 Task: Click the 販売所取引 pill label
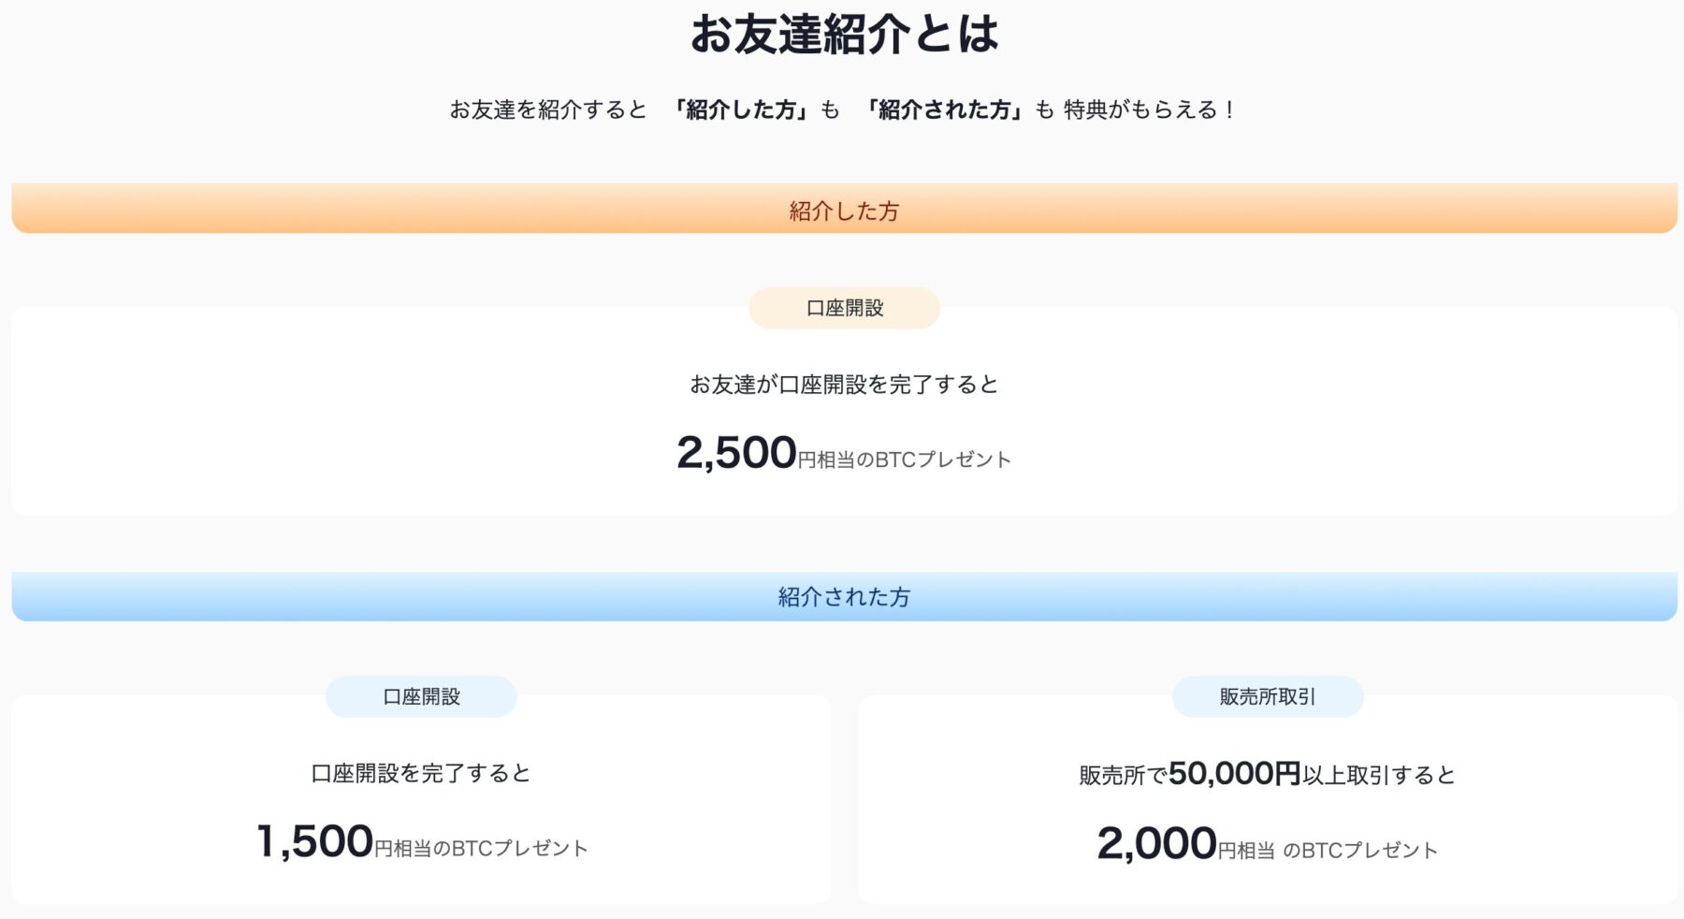pos(1268,697)
